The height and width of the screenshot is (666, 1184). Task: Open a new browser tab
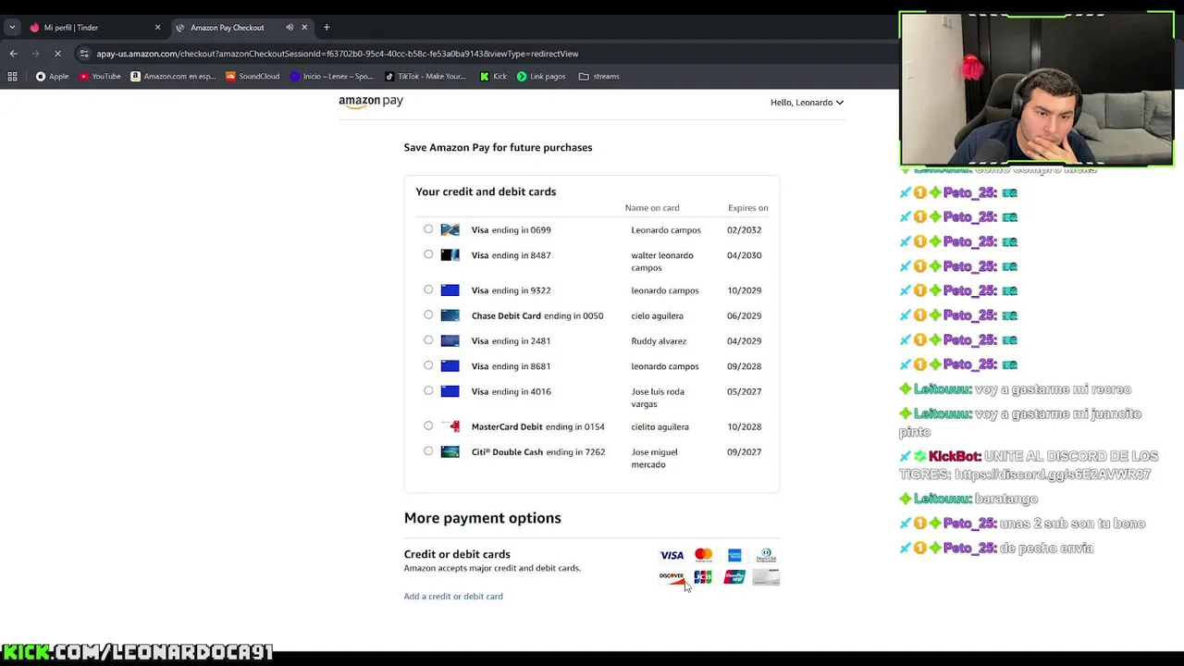point(327,28)
